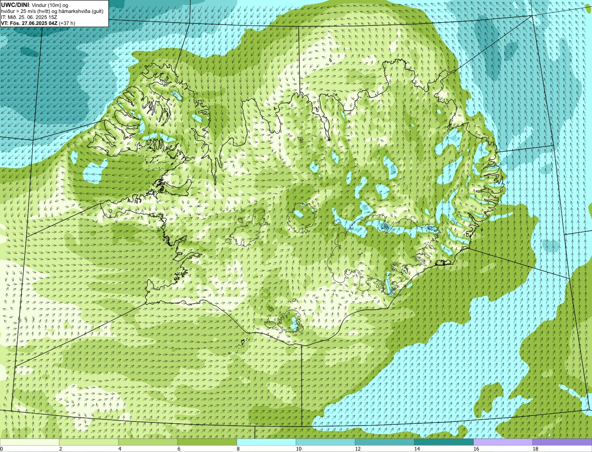Click the 2–4 m/s light green legend swatch
The image size is (592, 452).
[89, 442]
